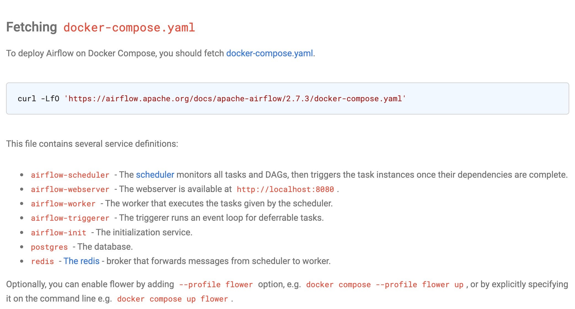575x309 pixels.
Task: Click 'This file contains several service definitions' text
Action: [x=92, y=144]
